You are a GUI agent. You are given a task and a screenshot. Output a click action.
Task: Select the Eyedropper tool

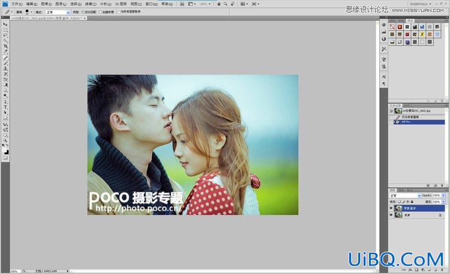pyautogui.click(x=5, y=51)
